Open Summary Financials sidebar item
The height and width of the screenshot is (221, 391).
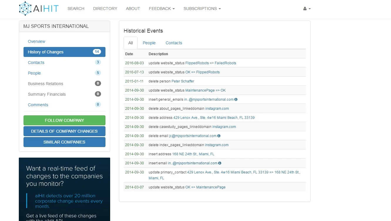click(x=47, y=94)
